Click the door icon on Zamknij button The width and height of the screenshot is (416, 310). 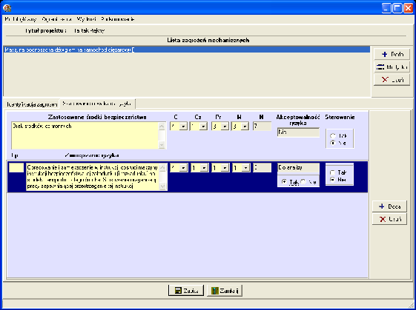[x=215, y=291]
